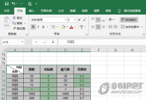Toggle Italic formatting button
This screenshot has width=146, height=100.
[38, 27]
